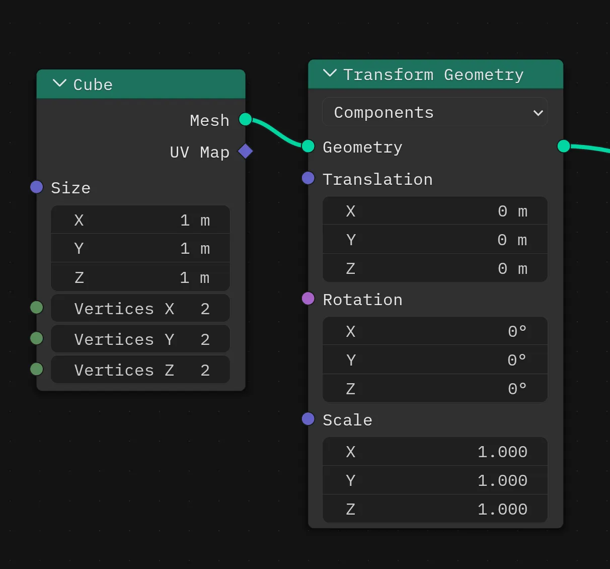Click the Vertices Y input socket
The image size is (610, 569).
pyautogui.click(x=36, y=338)
